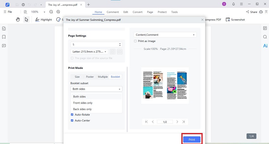Expand the Content,Comment dropdown
This screenshot has width=269, height=144.
pyautogui.click(x=165, y=35)
